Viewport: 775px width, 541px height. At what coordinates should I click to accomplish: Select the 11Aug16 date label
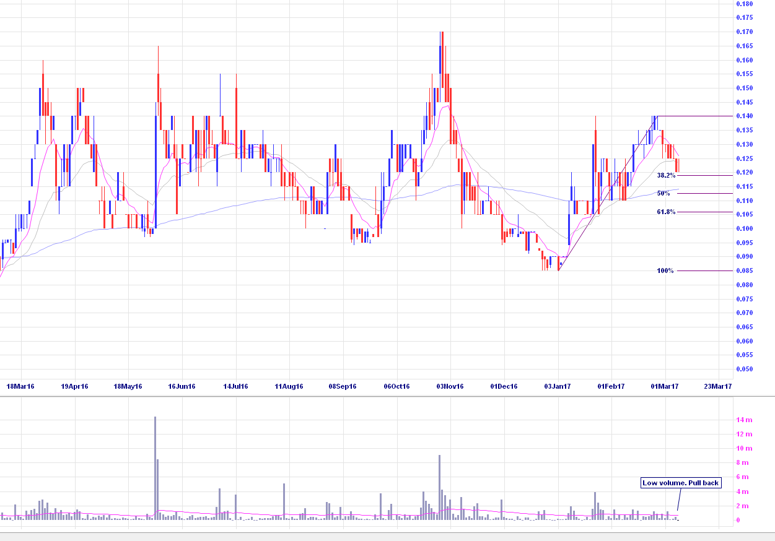tap(289, 386)
